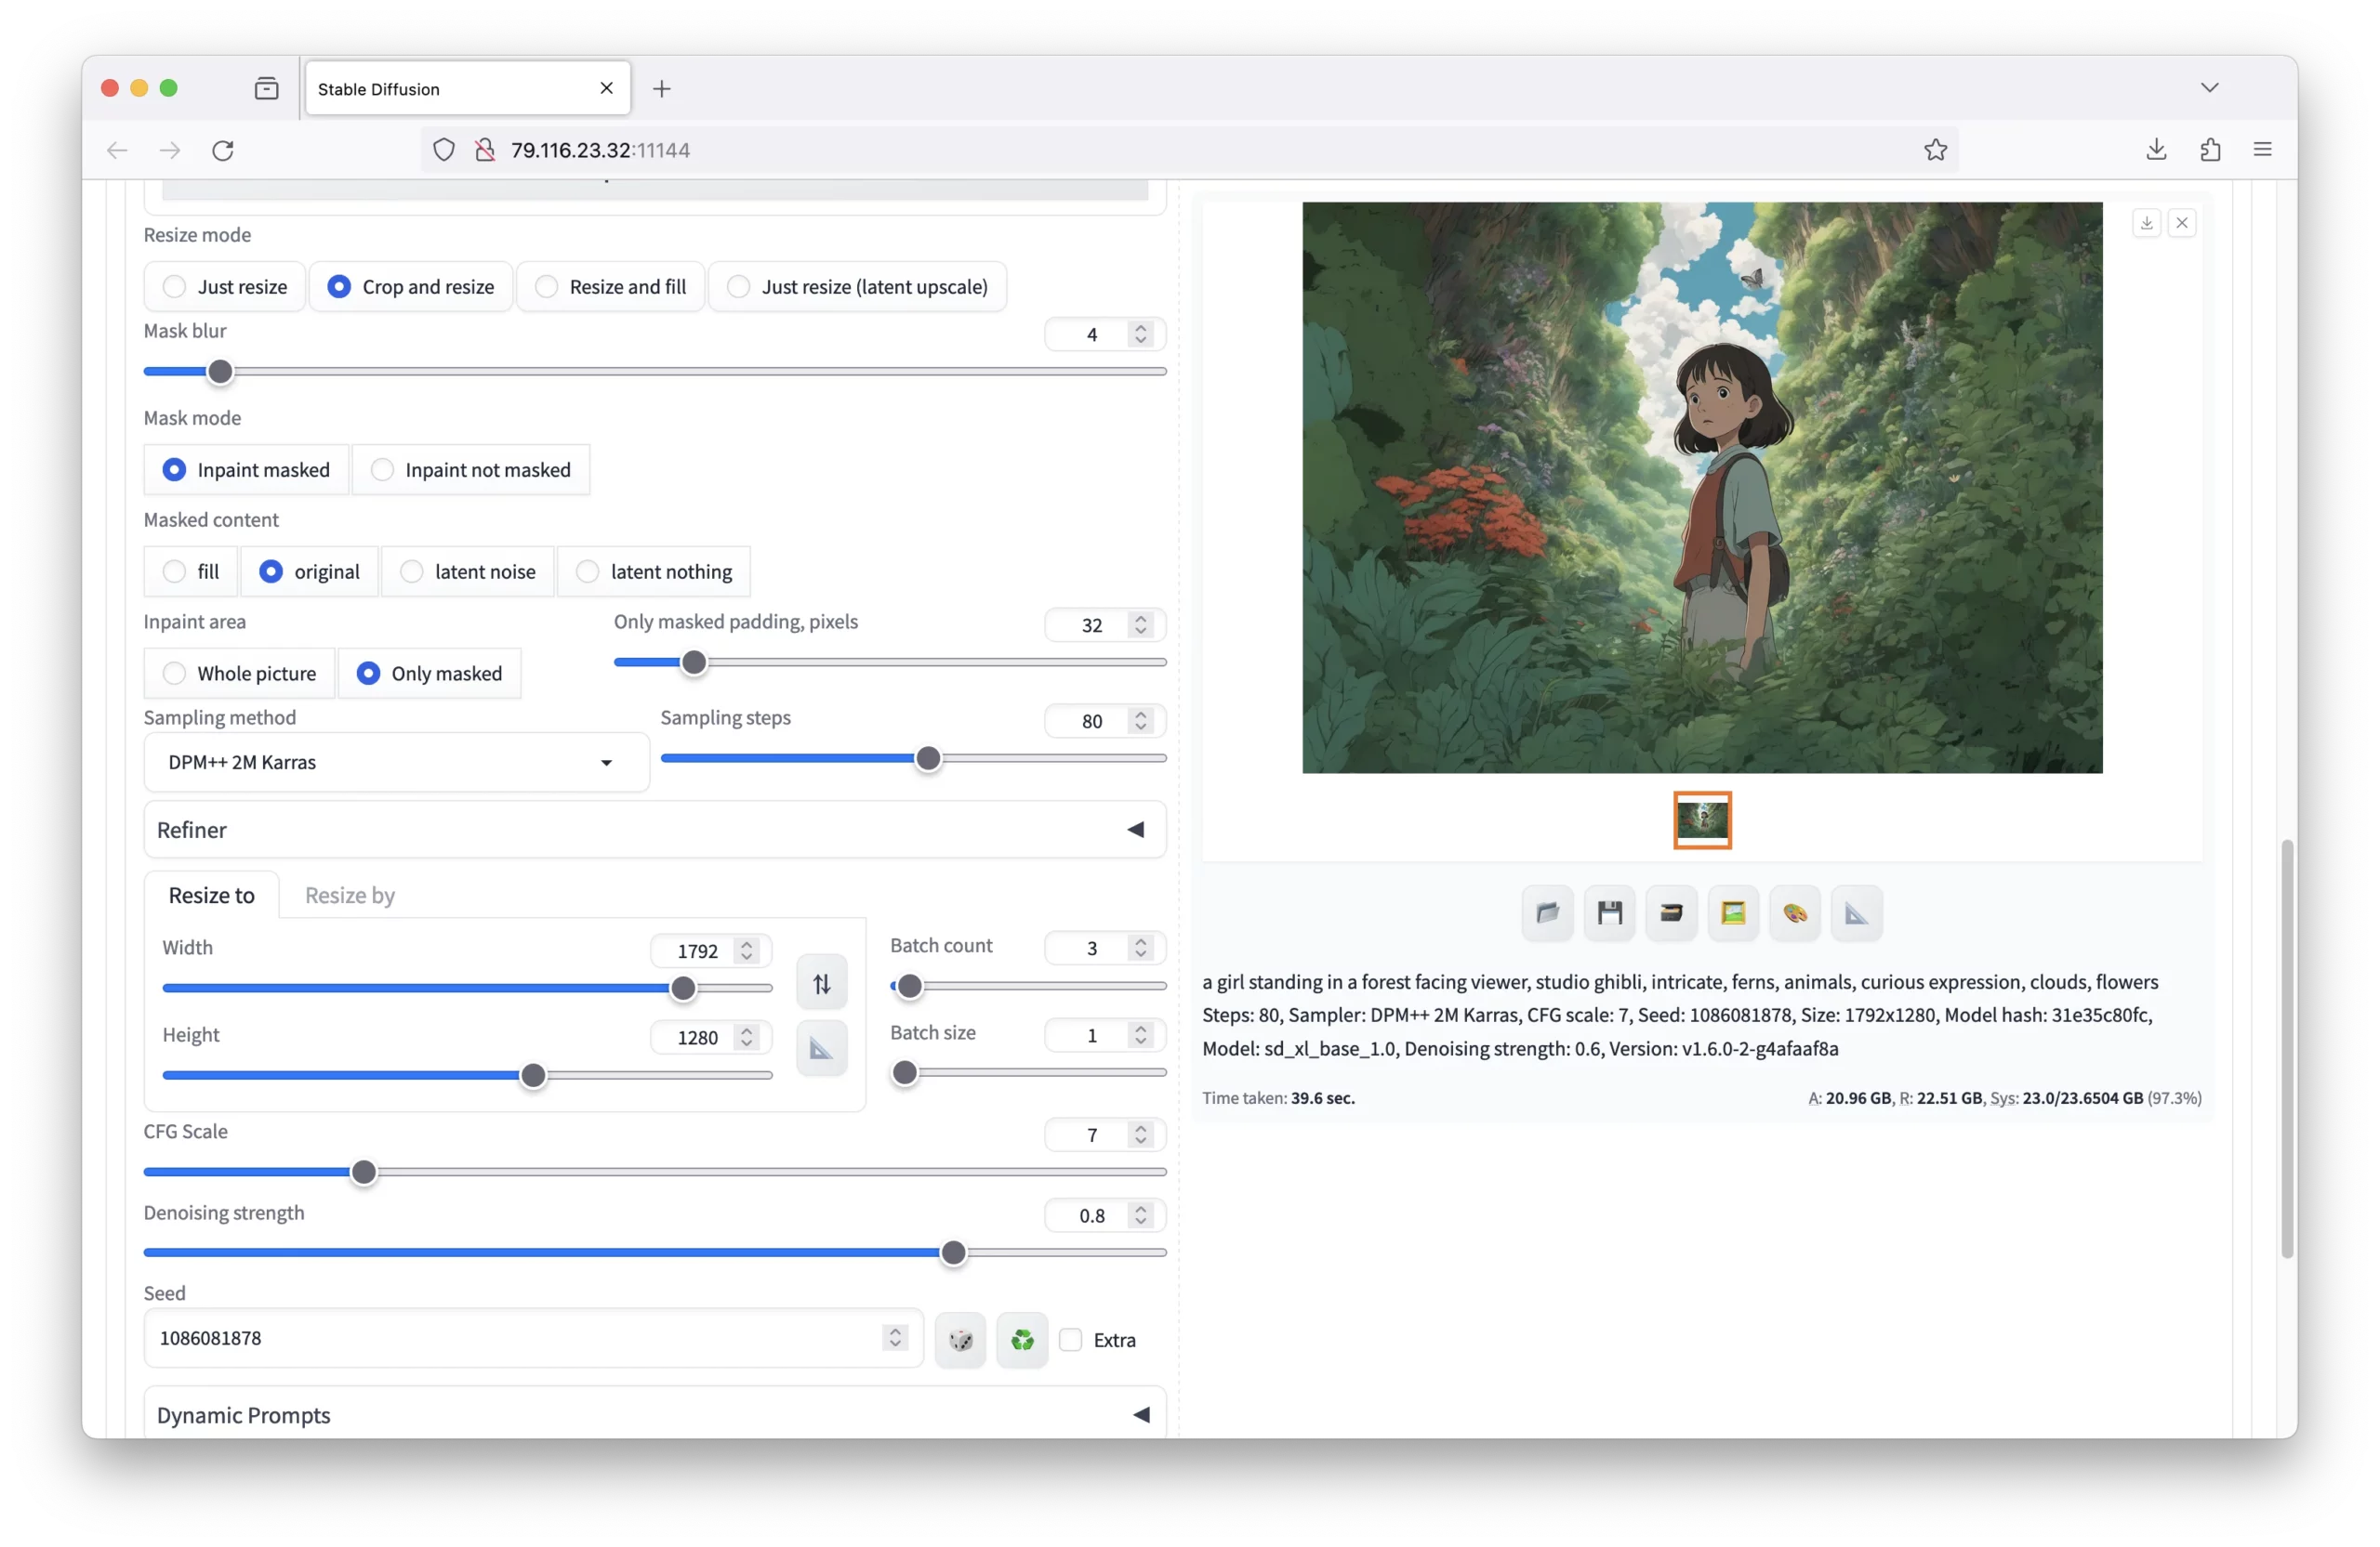2380x1547 pixels.
Task: Open the list all tabs chevron
Action: coord(2210,88)
